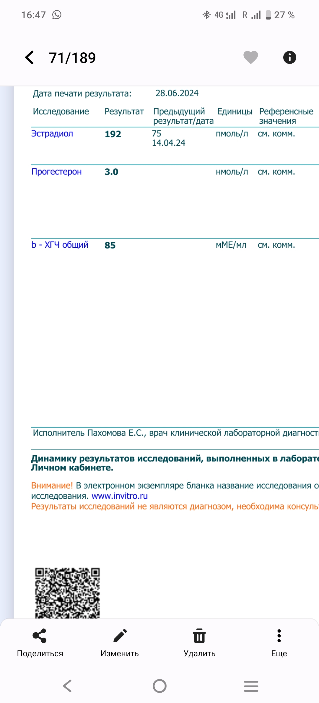
Task: Tap the back arrow next to 71/189
Action: coord(30,57)
